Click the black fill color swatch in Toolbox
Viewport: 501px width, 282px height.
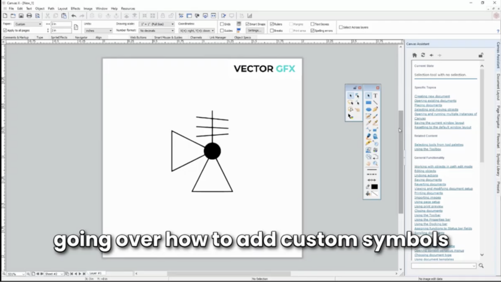click(375, 187)
